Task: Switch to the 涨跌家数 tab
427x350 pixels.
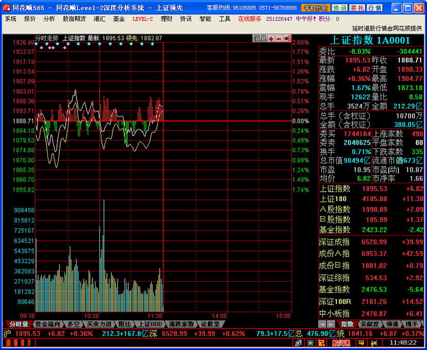Action: [181, 324]
